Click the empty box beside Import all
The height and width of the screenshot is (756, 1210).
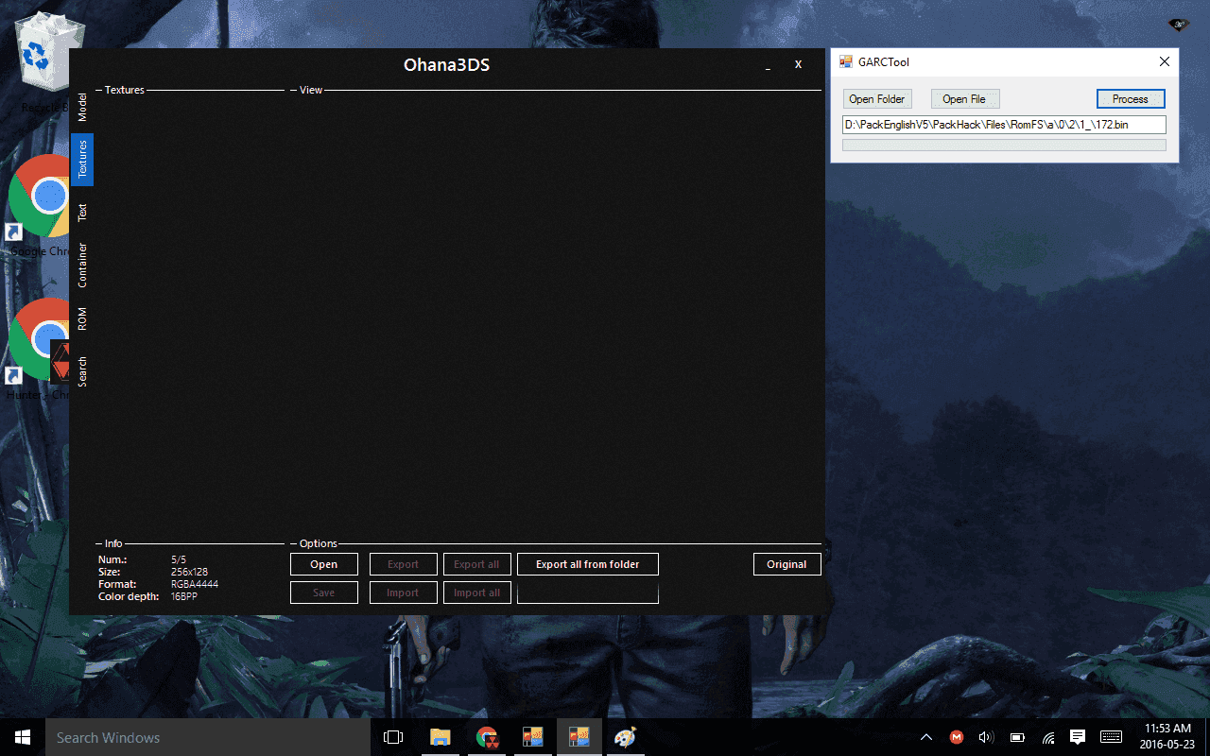(x=588, y=593)
